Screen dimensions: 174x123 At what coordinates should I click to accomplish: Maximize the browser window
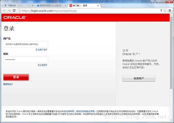[x=163, y=2]
